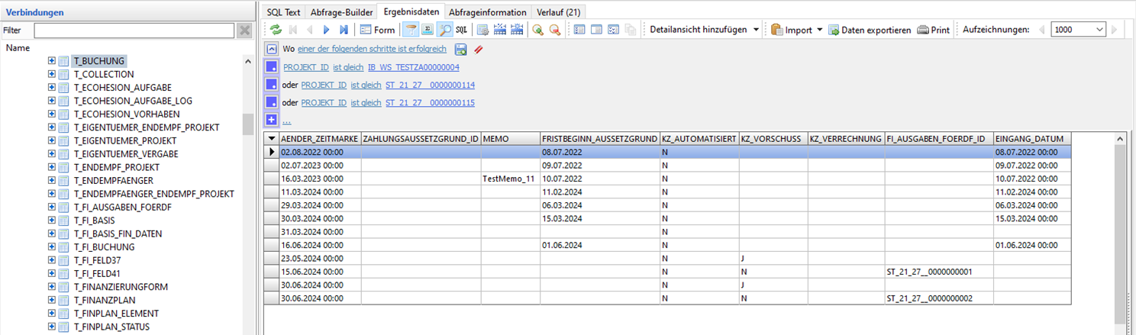
Task: Toggle the filter funnel icon
Action: (410, 30)
